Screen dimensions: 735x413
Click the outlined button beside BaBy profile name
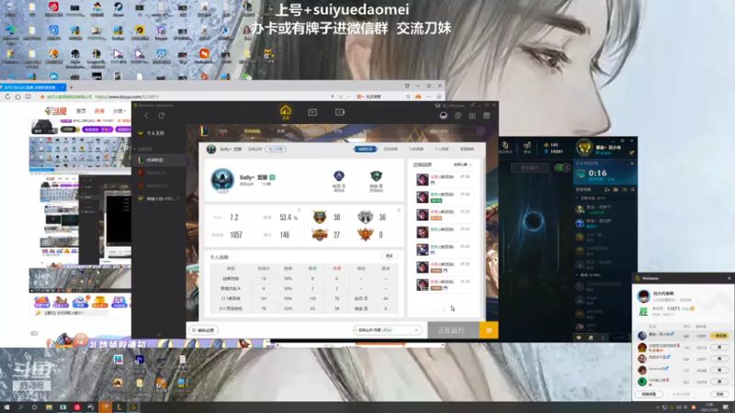coord(276,150)
